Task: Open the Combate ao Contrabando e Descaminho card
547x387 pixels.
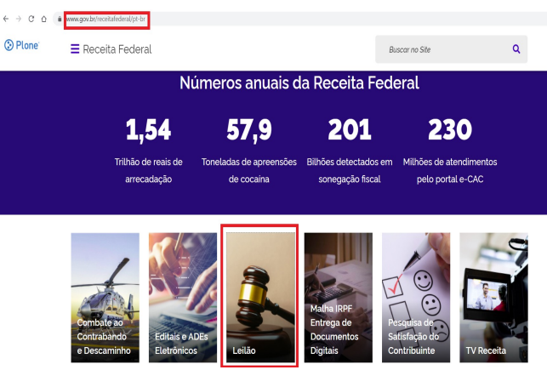Action: tap(105, 298)
